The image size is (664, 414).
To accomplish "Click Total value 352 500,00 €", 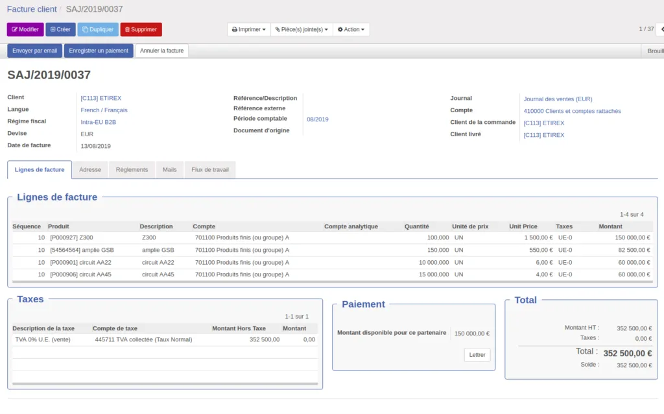I will tap(627, 354).
